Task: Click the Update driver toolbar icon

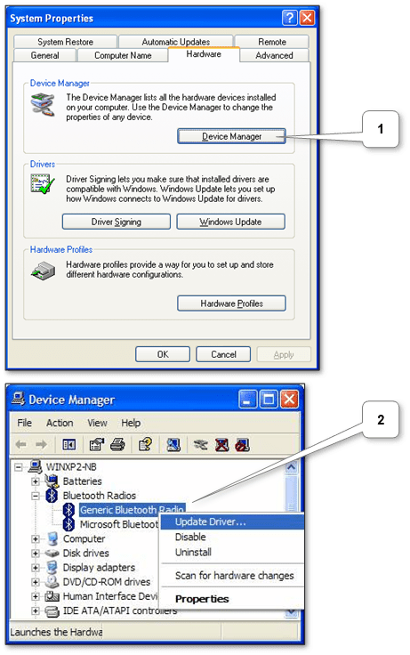Action: click(201, 444)
